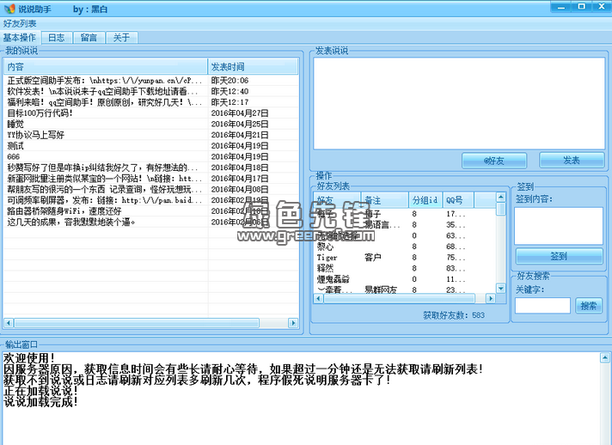Click the 签到 button
The height and width of the screenshot is (445, 612).
pyautogui.click(x=559, y=256)
